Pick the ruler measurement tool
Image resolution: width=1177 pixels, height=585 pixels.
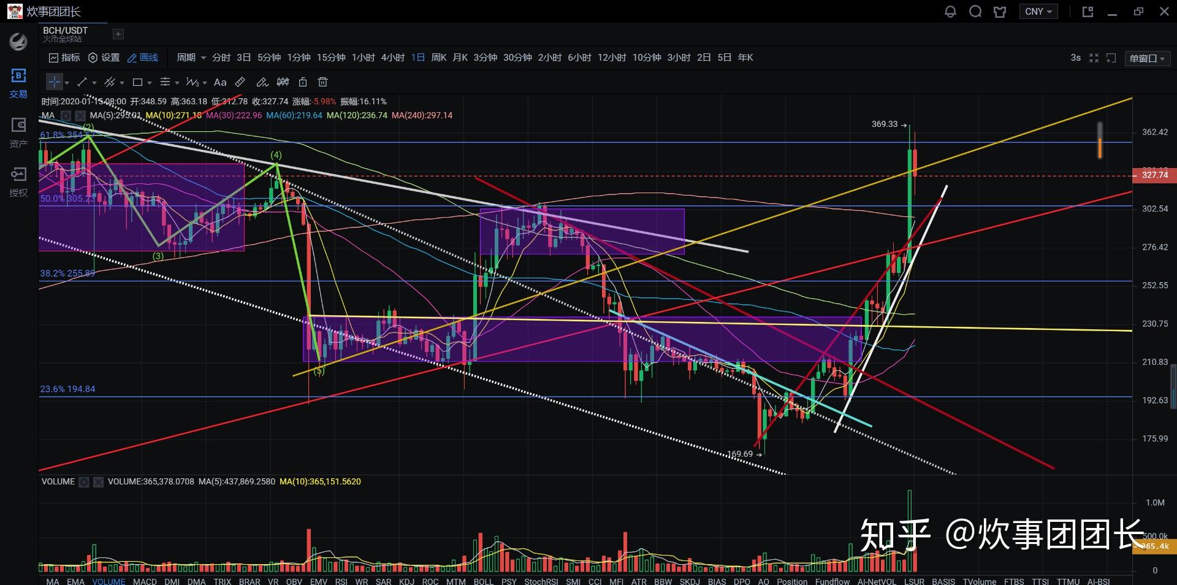240,82
